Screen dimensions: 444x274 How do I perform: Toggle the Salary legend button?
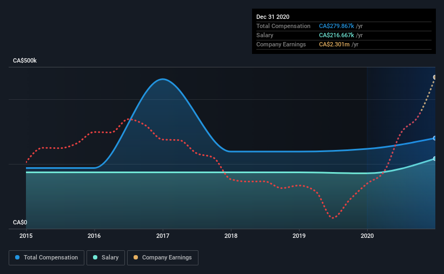click(x=105, y=258)
